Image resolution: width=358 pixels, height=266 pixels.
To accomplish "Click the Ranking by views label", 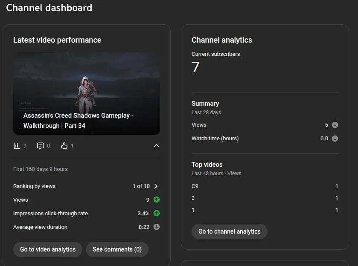I will (34, 186).
